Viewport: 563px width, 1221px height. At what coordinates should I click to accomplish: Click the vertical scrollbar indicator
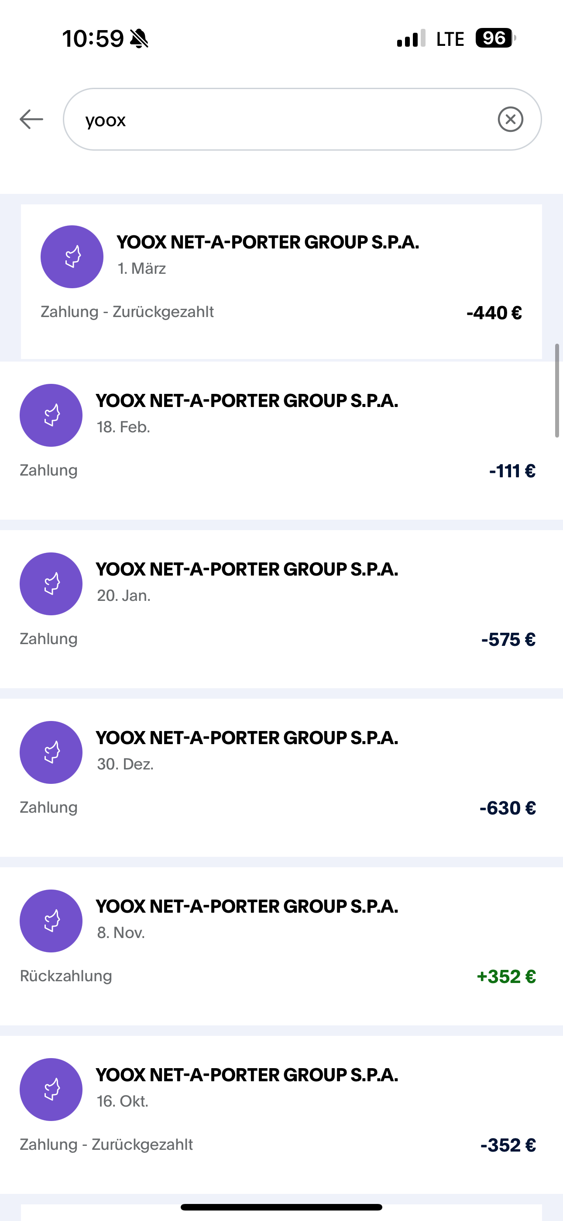(557, 390)
